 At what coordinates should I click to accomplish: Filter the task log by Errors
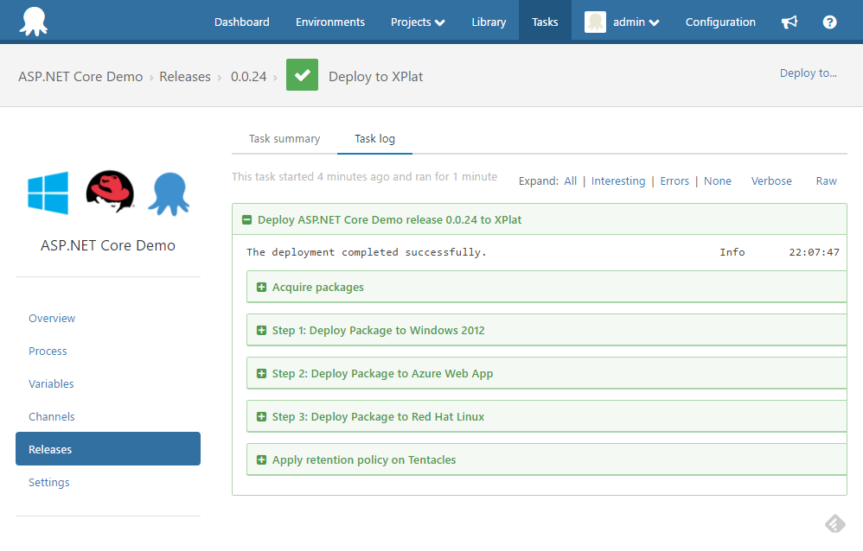click(674, 180)
